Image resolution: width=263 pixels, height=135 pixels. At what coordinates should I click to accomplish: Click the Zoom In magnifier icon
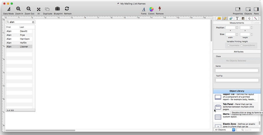pyautogui.click(x=18, y=9)
